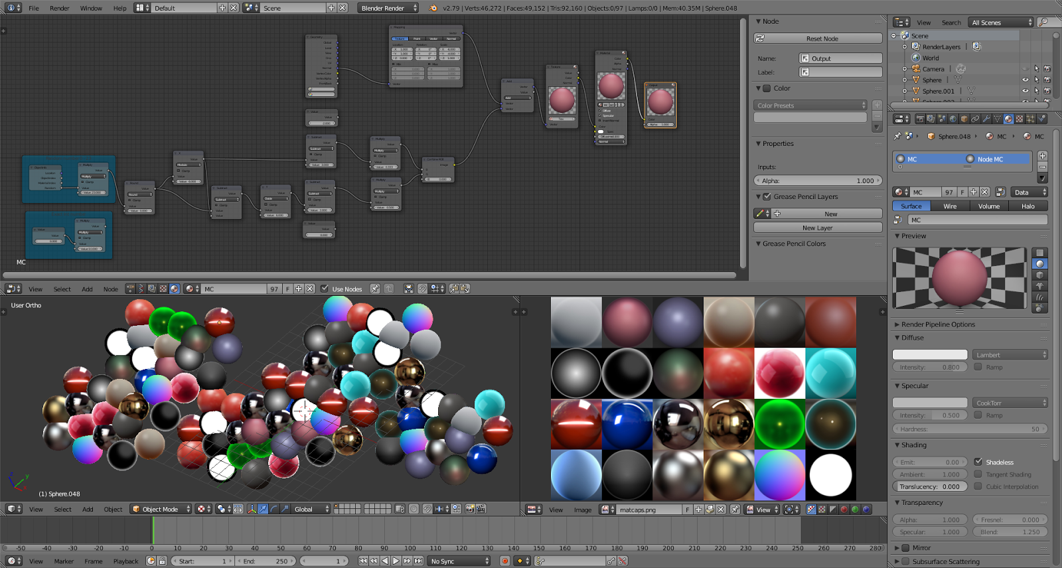Image resolution: width=1062 pixels, height=568 pixels.
Task: Adjust the Hardness slider
Action: tap(970, 429)
